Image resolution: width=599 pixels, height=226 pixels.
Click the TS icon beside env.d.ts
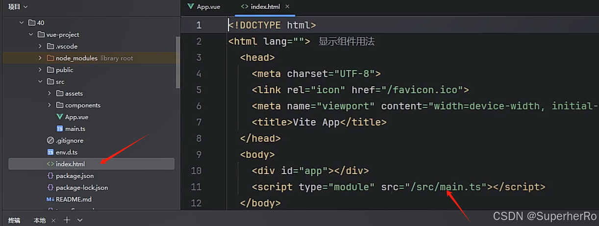tap(50, 152)
